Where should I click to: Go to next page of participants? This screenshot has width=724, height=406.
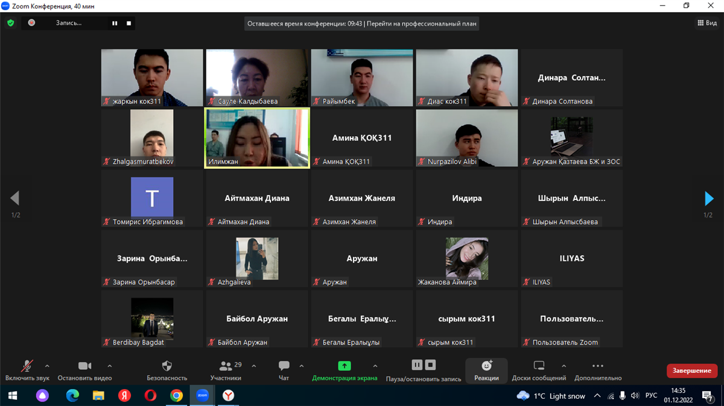pyautogui.click(x=709, y=198)
